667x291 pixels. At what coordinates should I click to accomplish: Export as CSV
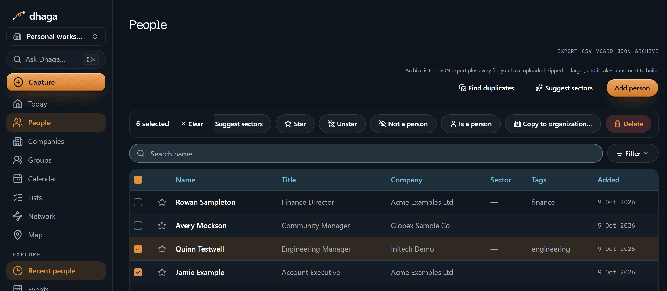point(587,51)
